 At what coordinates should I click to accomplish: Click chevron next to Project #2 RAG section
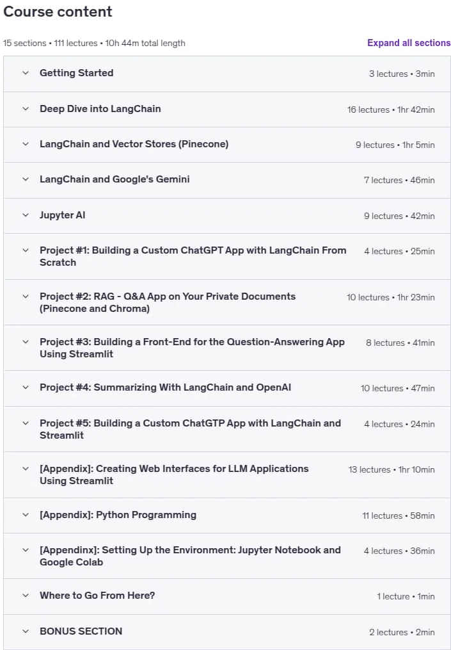coord(26,297)
